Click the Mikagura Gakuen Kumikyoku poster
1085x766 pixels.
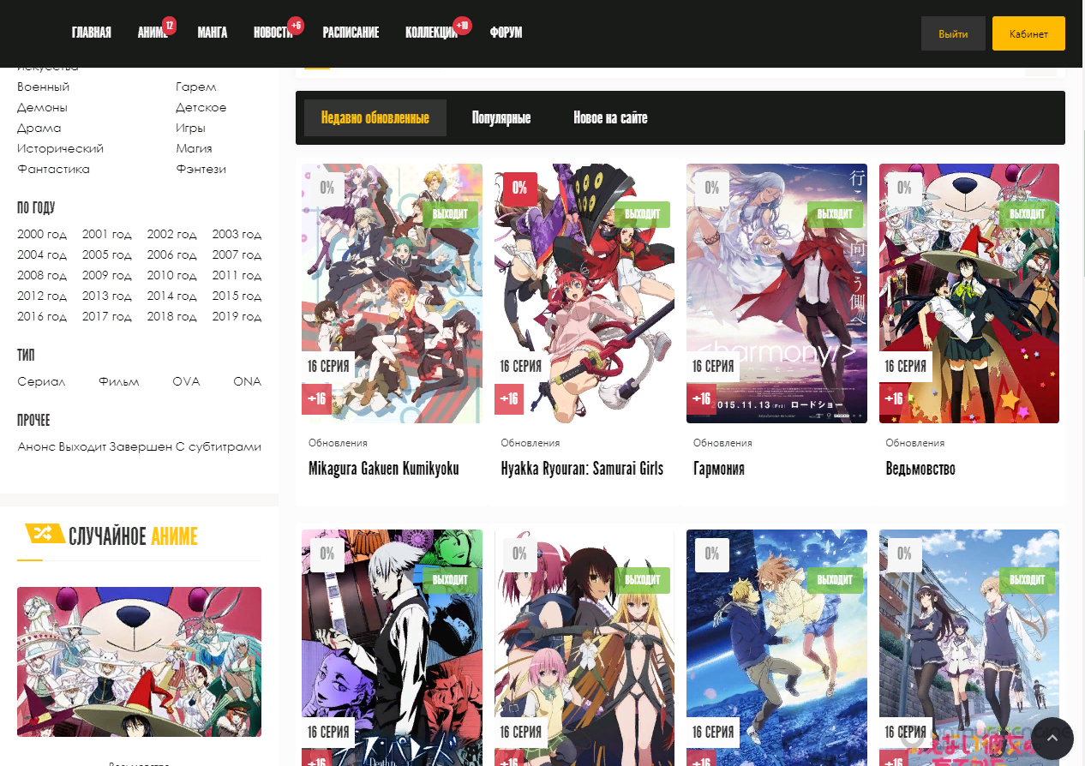(x=392, y=293)
